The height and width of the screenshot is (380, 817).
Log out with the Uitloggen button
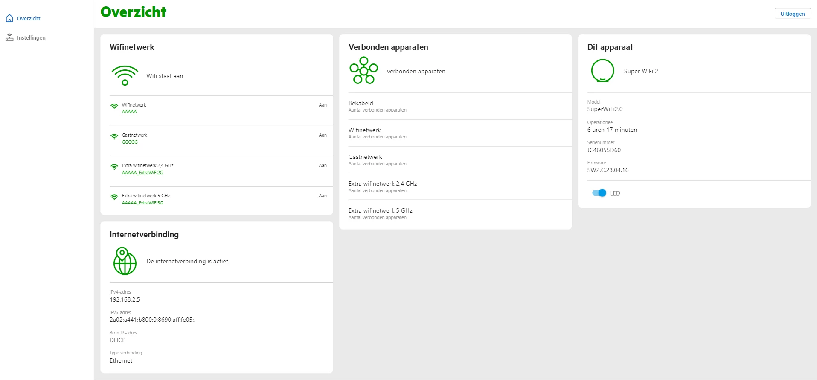point(792,14)
